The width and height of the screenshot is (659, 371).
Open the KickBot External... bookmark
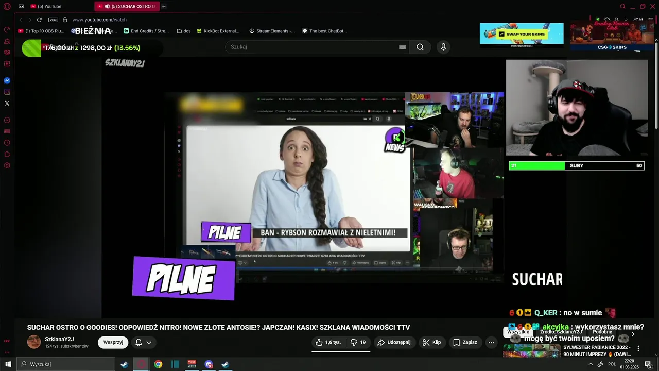[x=218, y=31]
